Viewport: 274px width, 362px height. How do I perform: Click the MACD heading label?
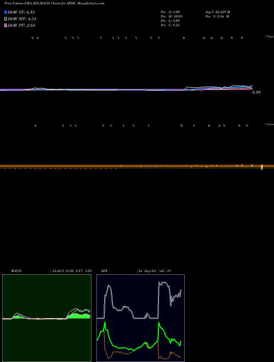click(16, 271)
